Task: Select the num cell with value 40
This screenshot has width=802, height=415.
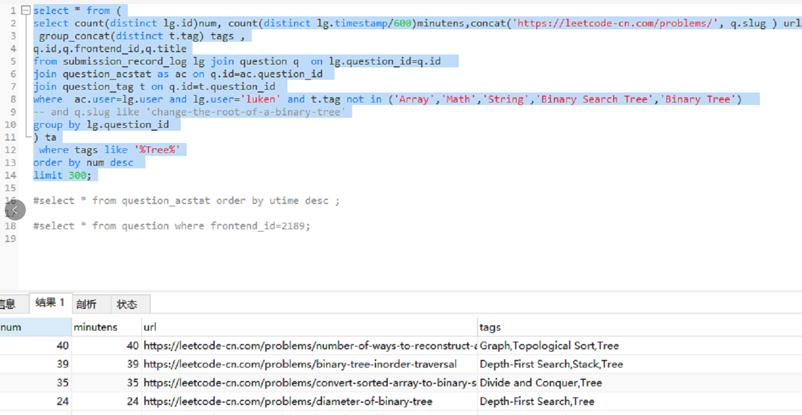Action: tap(35, 346)
